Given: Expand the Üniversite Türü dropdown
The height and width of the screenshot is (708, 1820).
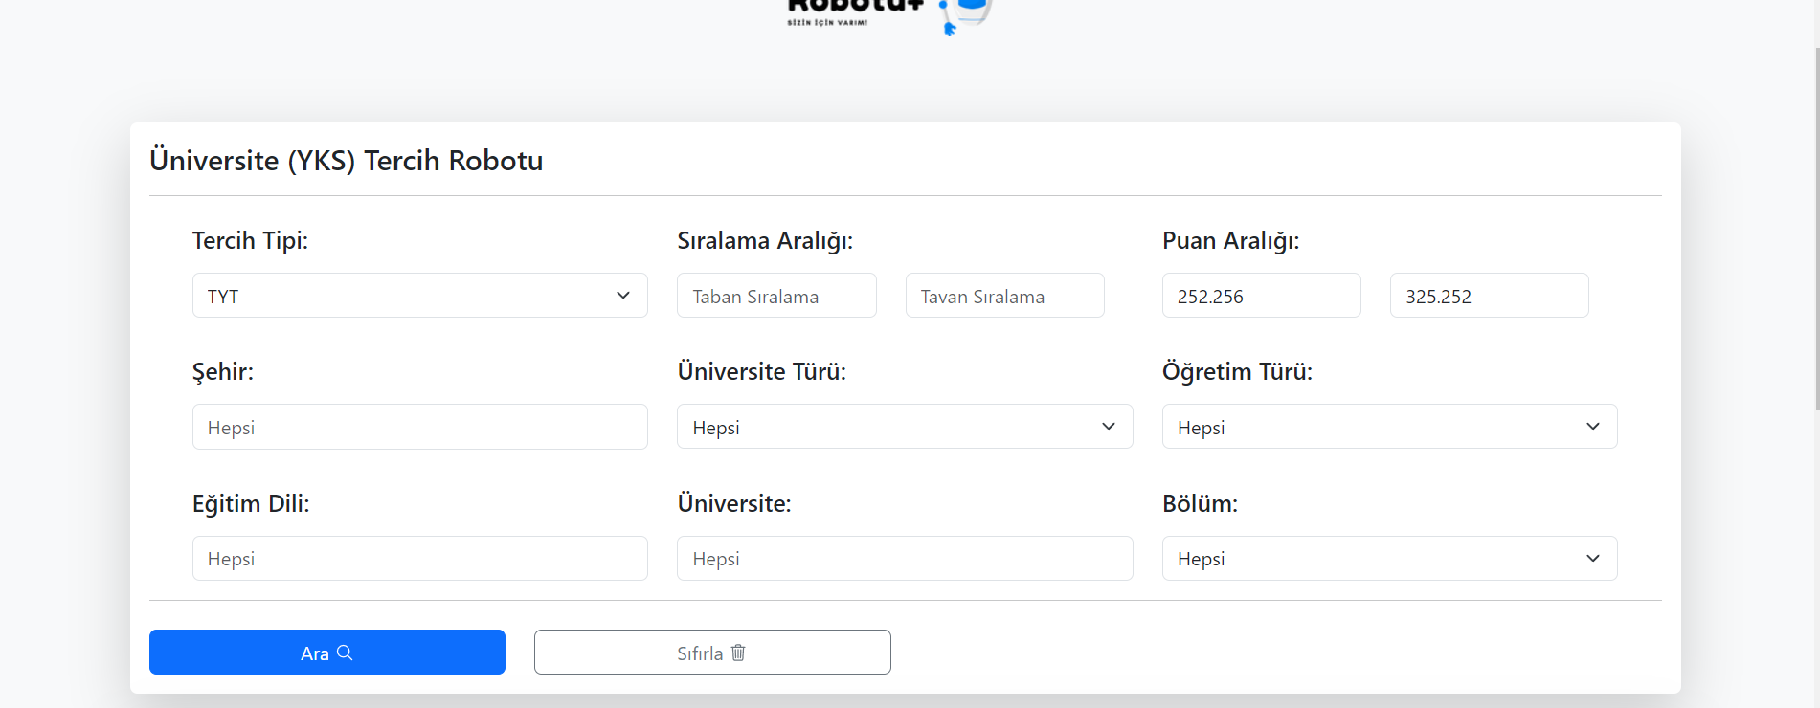Looking at the screenshot, I should (x=905, y=427).
